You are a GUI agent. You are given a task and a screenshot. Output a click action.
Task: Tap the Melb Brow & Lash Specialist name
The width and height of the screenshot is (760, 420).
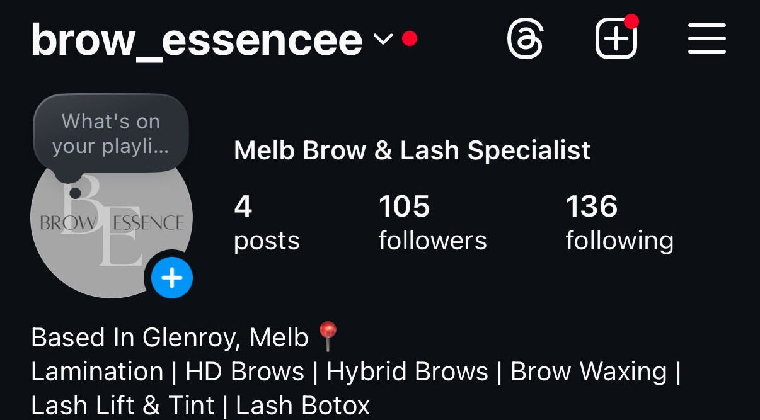click(412, 150)
